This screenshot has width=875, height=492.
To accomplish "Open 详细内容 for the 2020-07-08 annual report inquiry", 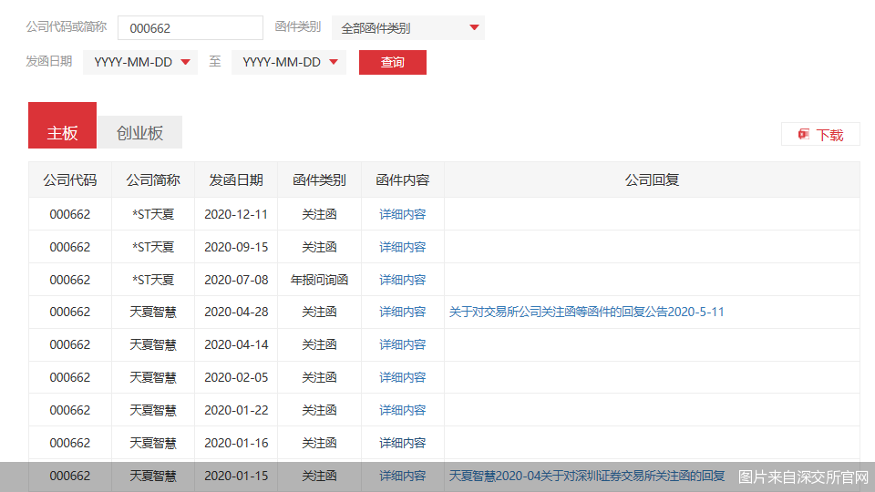I will [x=402, y=280].
